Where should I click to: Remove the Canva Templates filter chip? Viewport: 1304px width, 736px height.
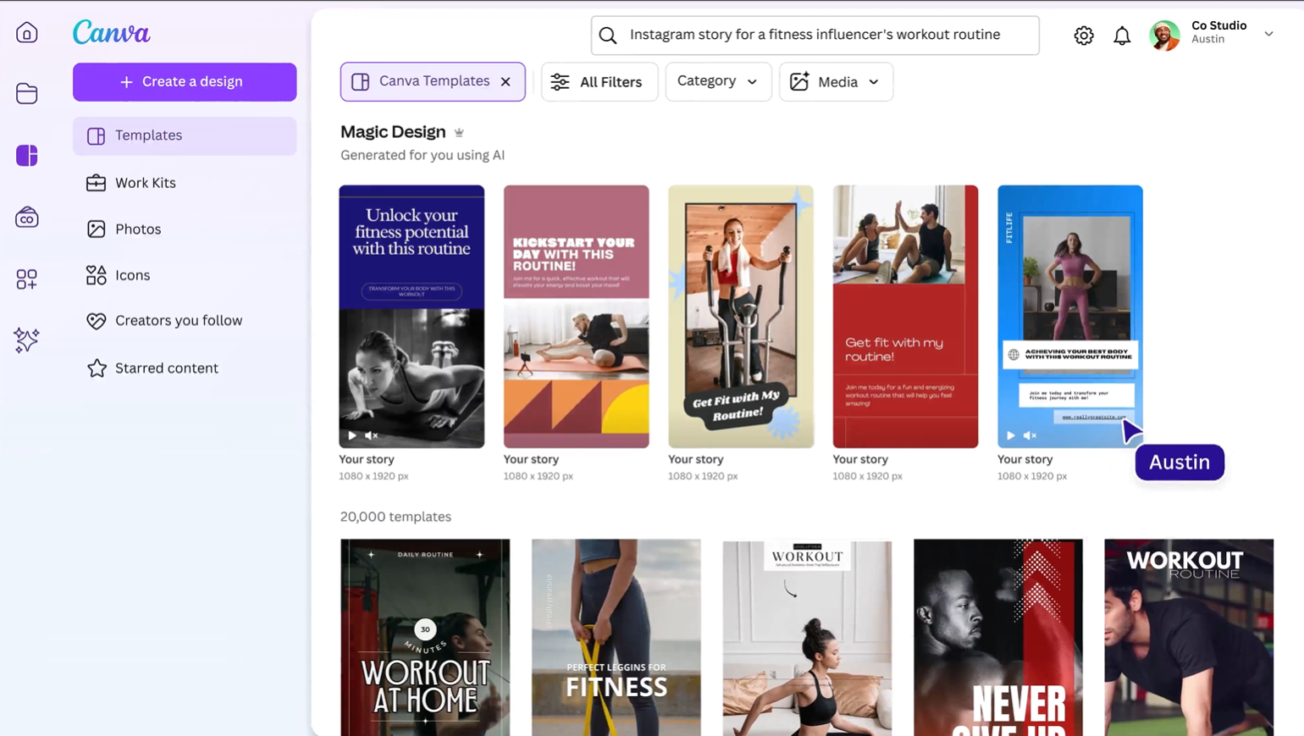pos(506,82)
